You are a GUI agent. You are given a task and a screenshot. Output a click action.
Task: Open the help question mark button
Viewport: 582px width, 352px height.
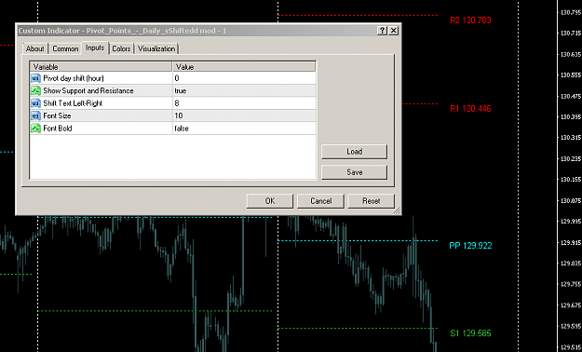coord(382,31)
